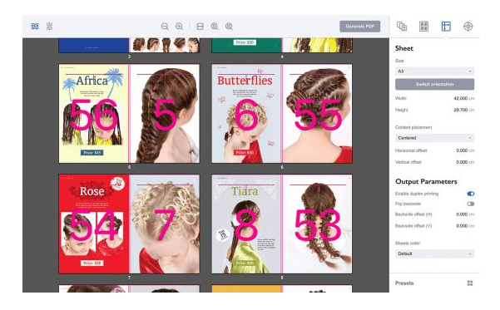Click the Backside offset (H) value
This screenshot has width=500, height=310.
[x=462, y=214]
